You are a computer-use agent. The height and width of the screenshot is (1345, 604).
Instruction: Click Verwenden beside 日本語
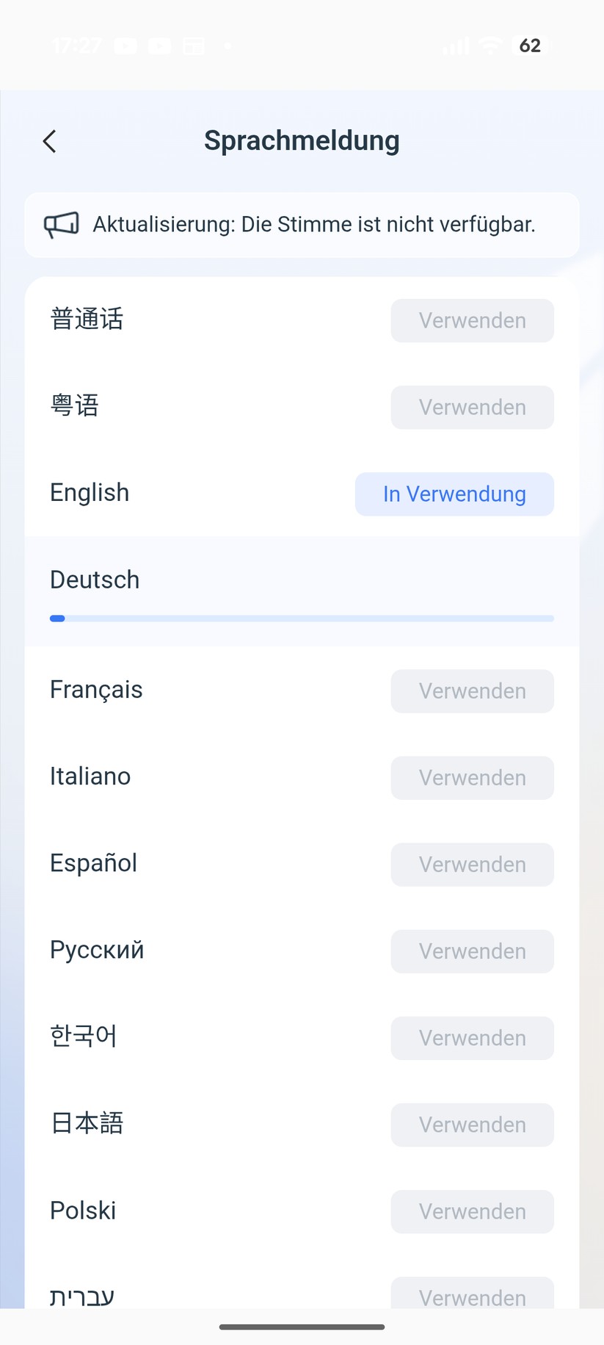click(472, 1125)
